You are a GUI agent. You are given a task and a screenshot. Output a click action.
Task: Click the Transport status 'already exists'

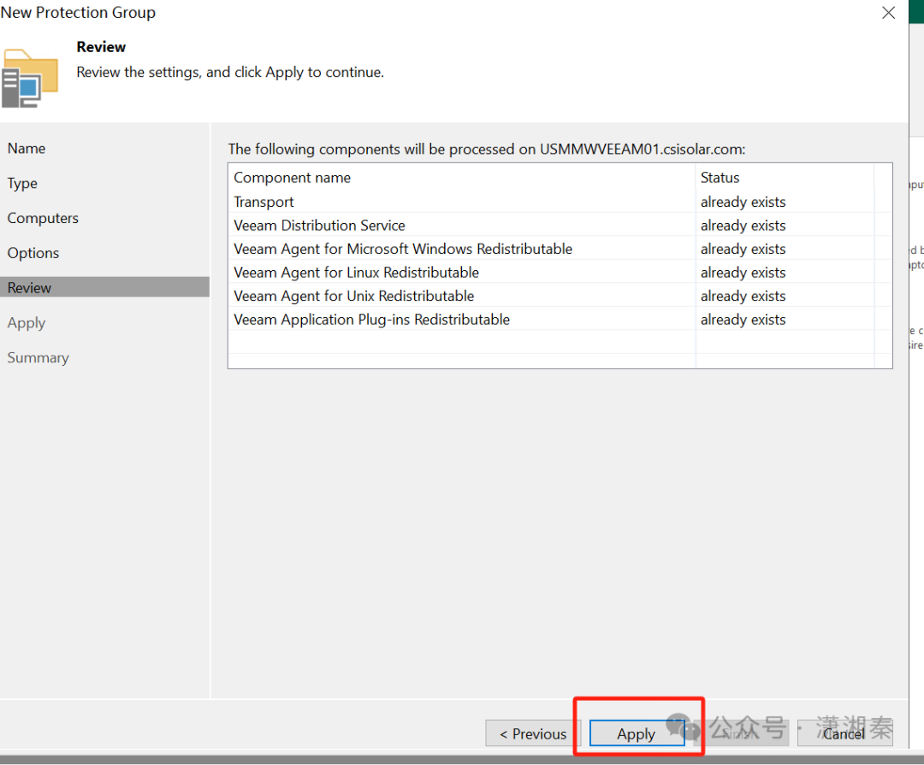tap(743, 202)
